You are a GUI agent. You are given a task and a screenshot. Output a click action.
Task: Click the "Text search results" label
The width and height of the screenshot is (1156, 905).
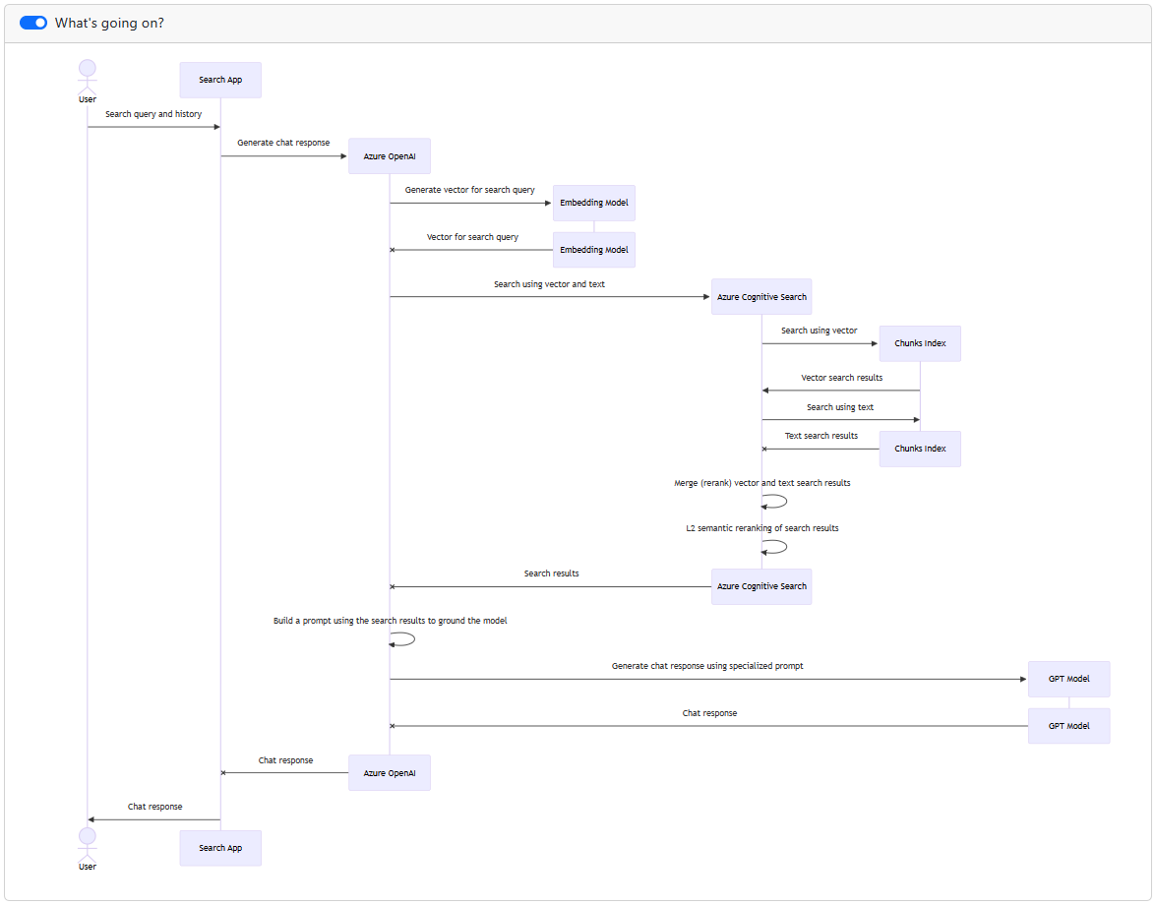point(821,437)
